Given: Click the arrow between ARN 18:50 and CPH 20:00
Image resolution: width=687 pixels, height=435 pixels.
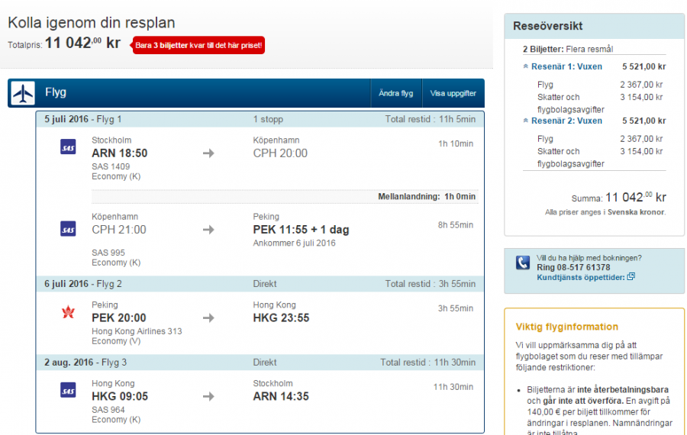Looking at the screenshot, I should point(208,153).
